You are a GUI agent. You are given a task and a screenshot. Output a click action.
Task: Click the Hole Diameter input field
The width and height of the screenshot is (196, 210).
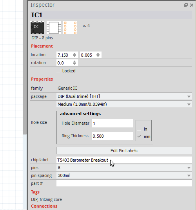pyautogui.click(x=113, y=123)
